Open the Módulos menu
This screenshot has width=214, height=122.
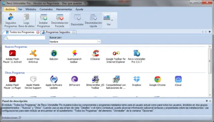click(31, 9)
